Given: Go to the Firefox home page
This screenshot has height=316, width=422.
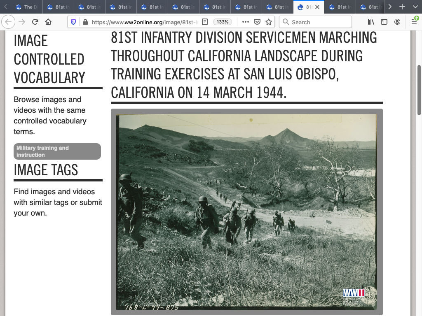Looking at the screenshot, I should [48, 22].
